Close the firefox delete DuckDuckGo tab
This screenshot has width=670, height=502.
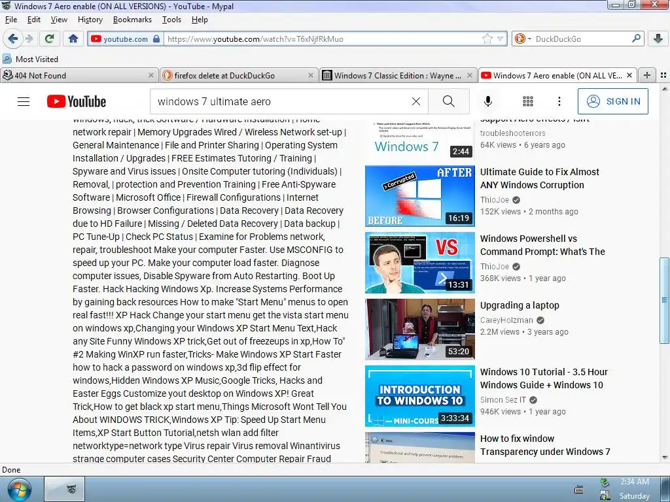click(x=311, y=76)
